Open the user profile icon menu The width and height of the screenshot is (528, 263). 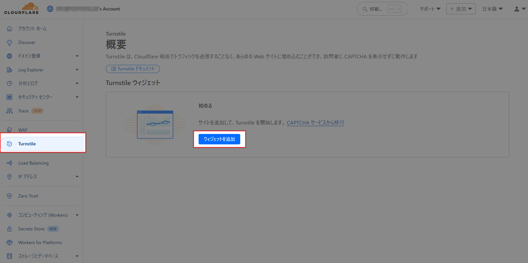click(520, 9)
